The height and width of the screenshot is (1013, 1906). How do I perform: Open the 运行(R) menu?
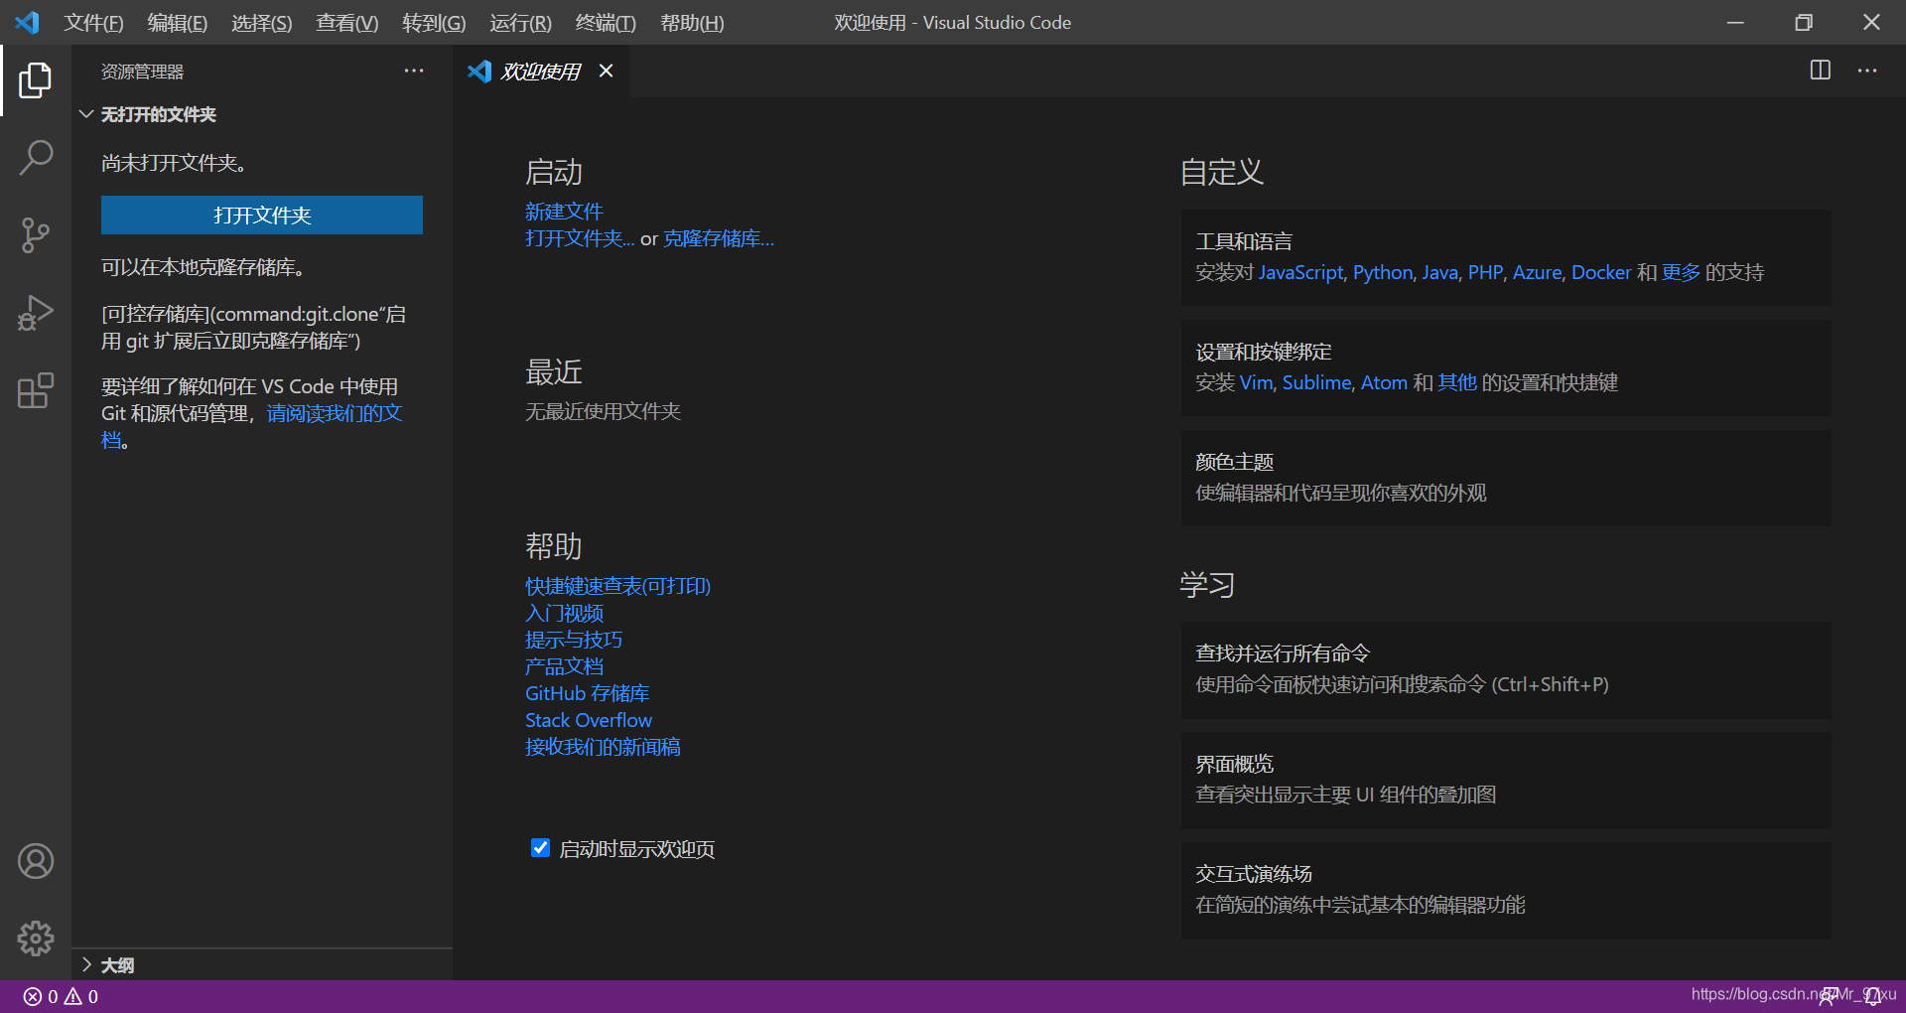[x=520, y=22]
